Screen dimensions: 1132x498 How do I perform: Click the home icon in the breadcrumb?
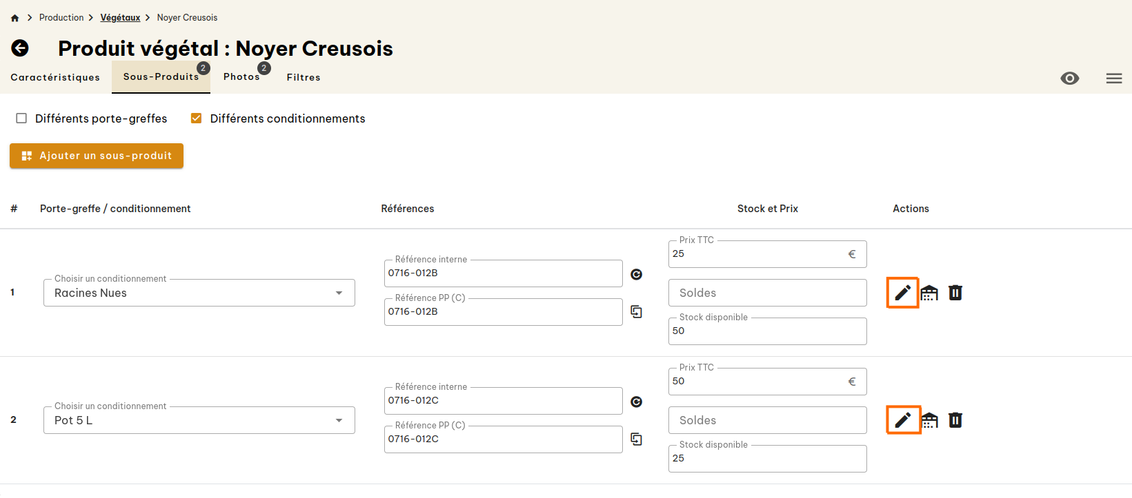(x=14, y=17)
